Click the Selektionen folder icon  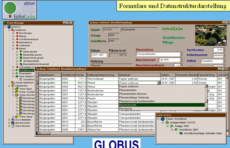[x=12, y=30]
